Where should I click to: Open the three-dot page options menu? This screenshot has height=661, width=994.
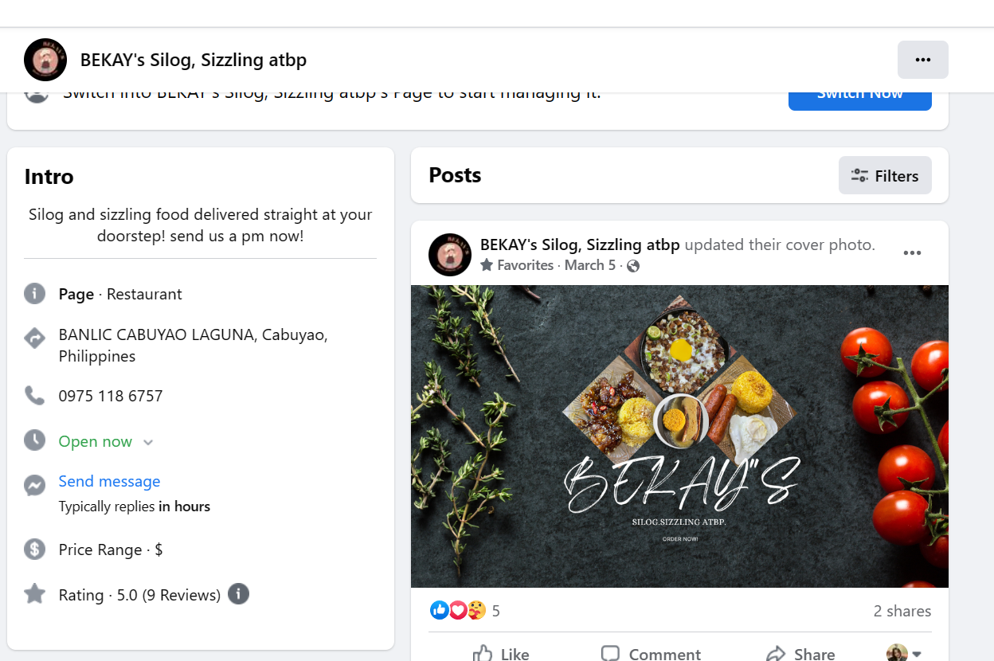pos(922,60)
